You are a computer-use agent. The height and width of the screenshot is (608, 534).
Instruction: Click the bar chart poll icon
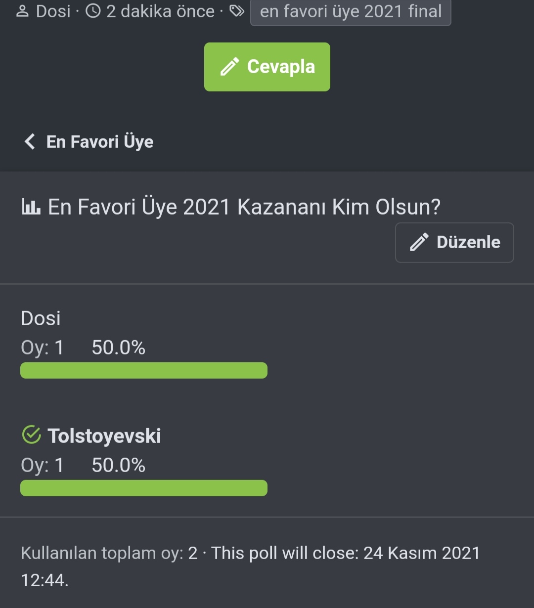[x=31, y=207]
